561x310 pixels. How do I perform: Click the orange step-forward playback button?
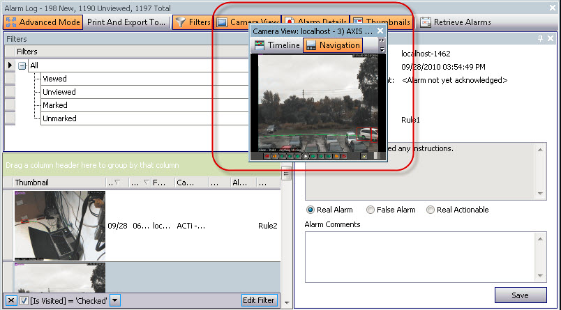pyautogui.click(x=336, y=156)
